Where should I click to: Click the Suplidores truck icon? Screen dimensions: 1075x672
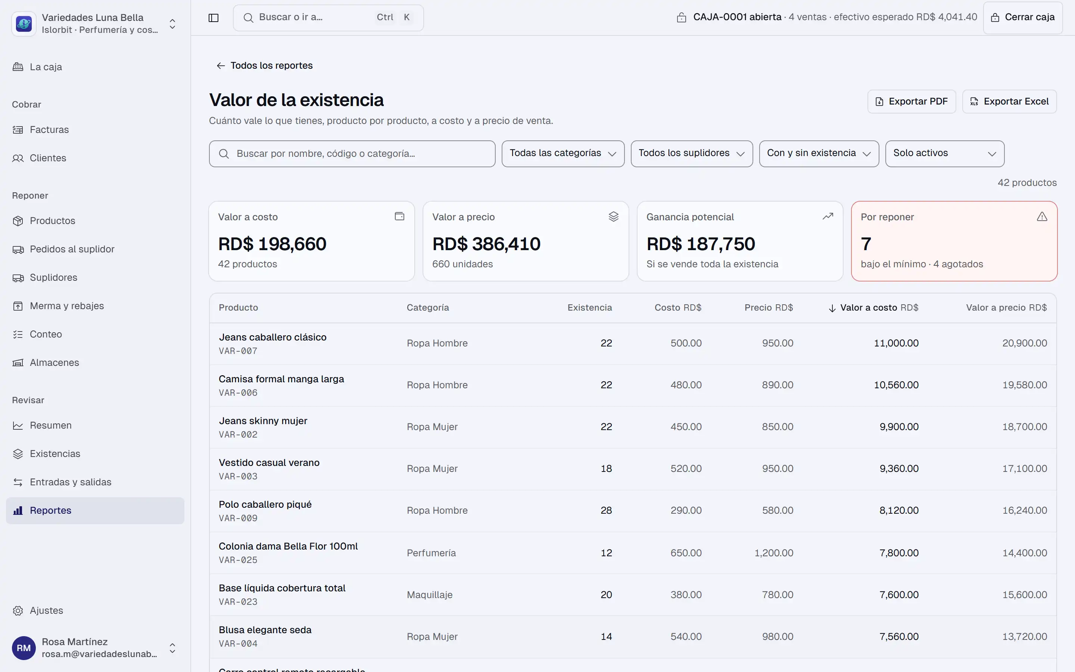18,278
